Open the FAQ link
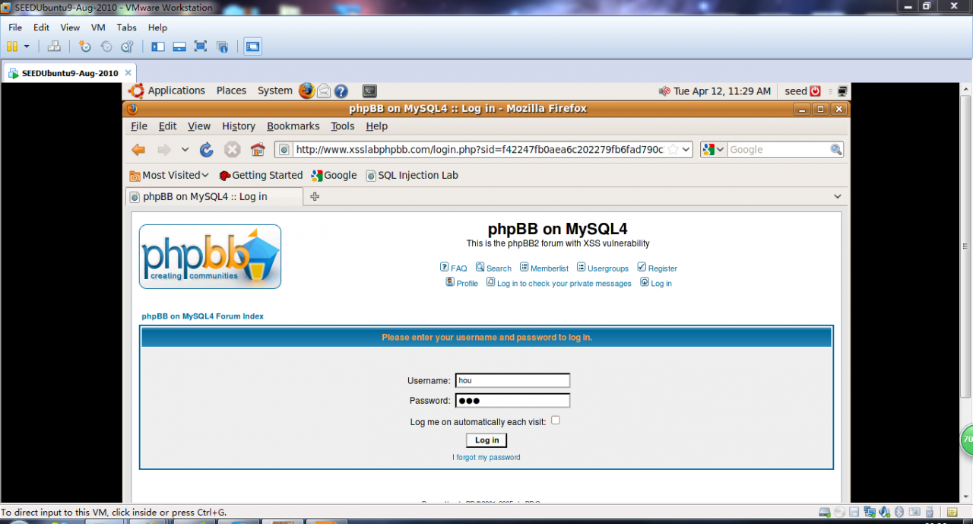 [x=454, y=268]
